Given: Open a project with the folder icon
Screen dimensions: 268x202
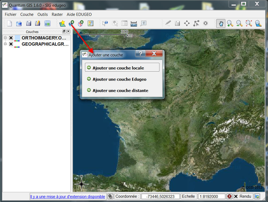Looking at the screenshot, I should coord(19,23).
